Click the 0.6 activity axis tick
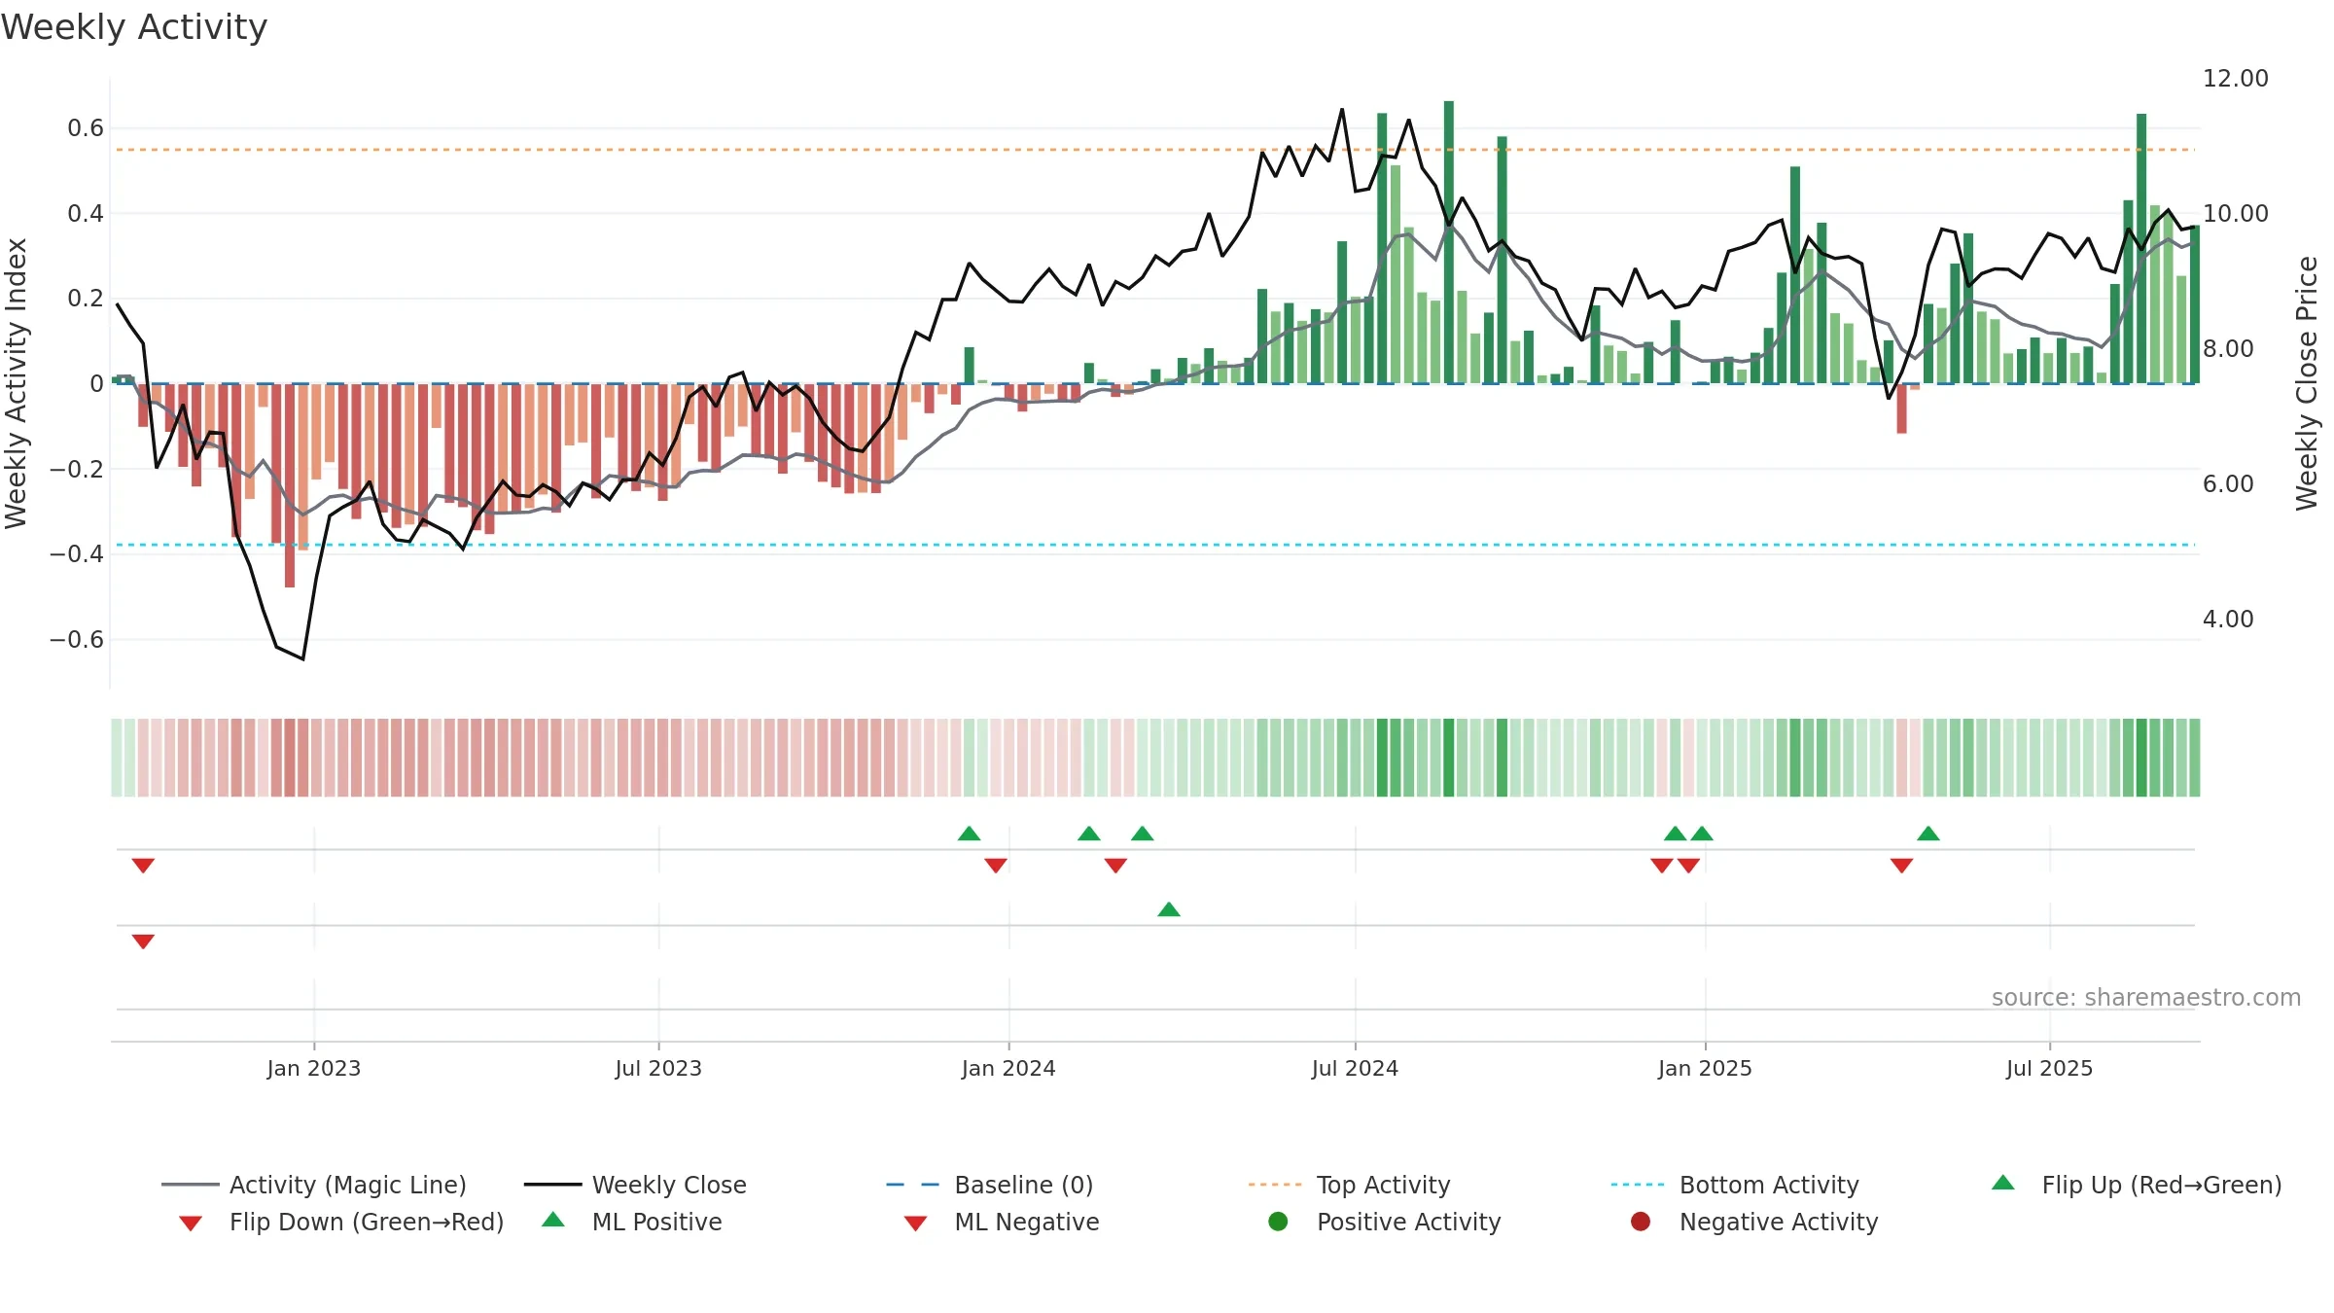 (86, 128)
